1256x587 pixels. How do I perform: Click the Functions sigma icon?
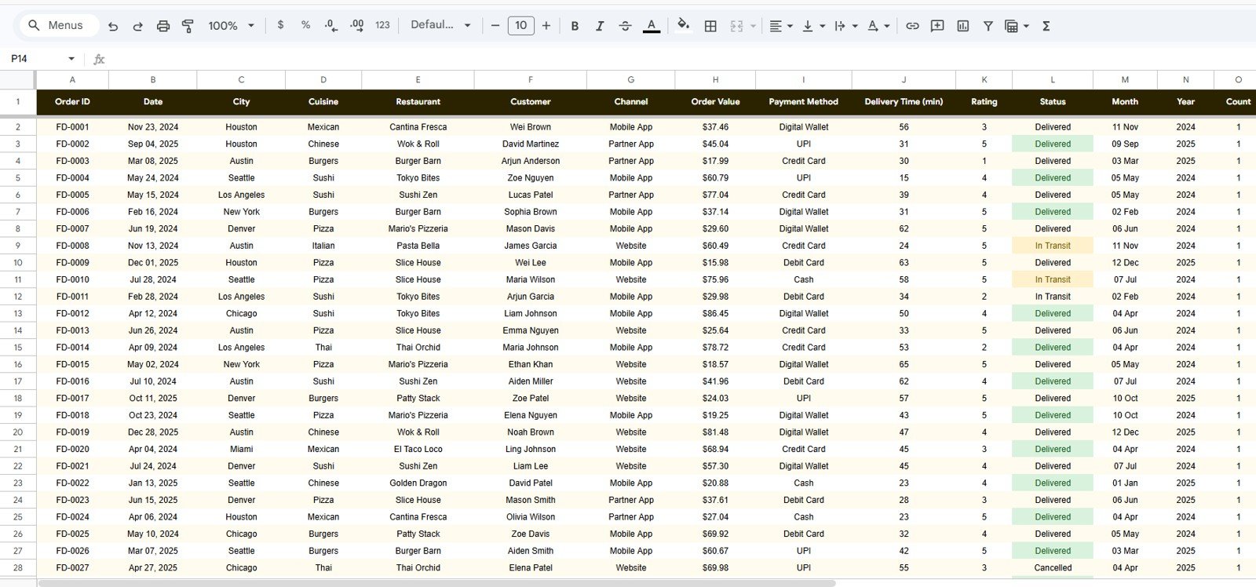point(1046,26)
